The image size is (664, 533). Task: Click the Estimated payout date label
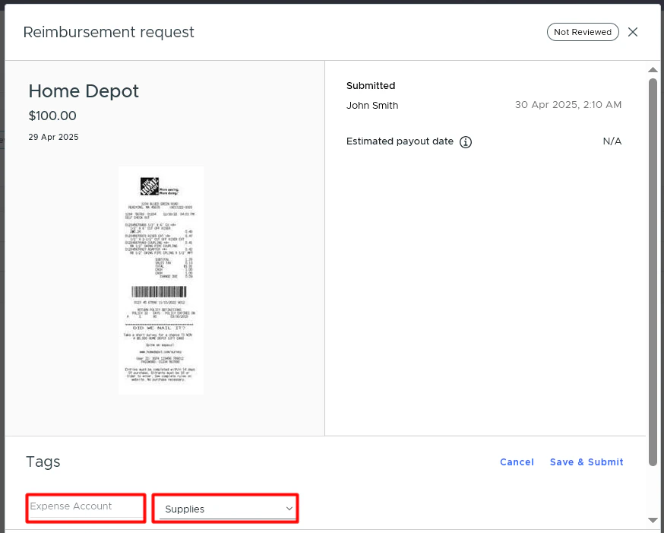[400, 141]
